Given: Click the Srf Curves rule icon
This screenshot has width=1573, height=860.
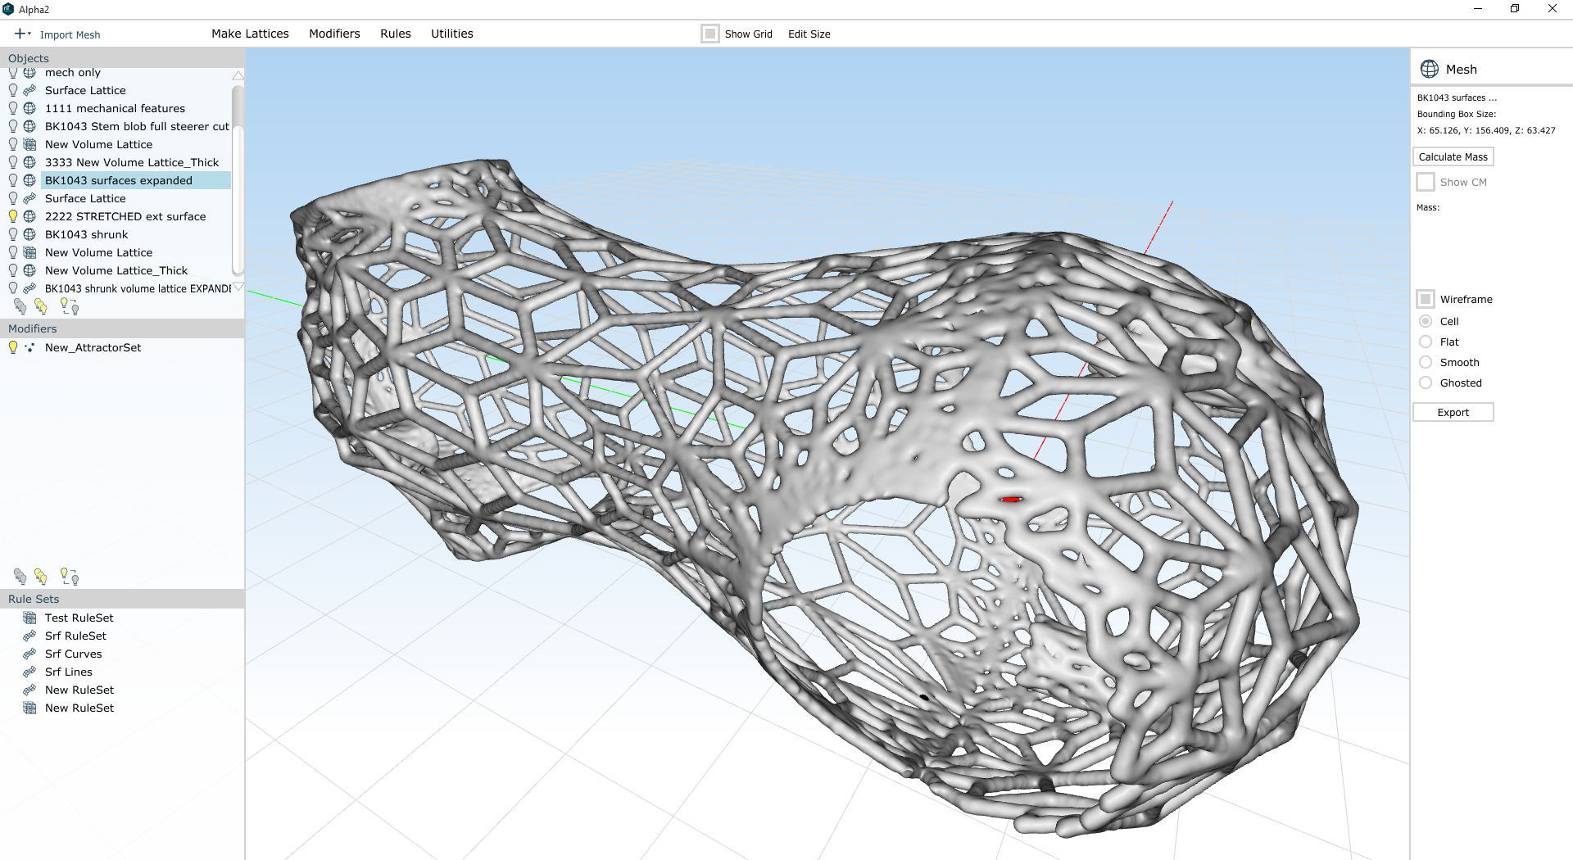Looking at the screenshot, I should click(29, 654).
